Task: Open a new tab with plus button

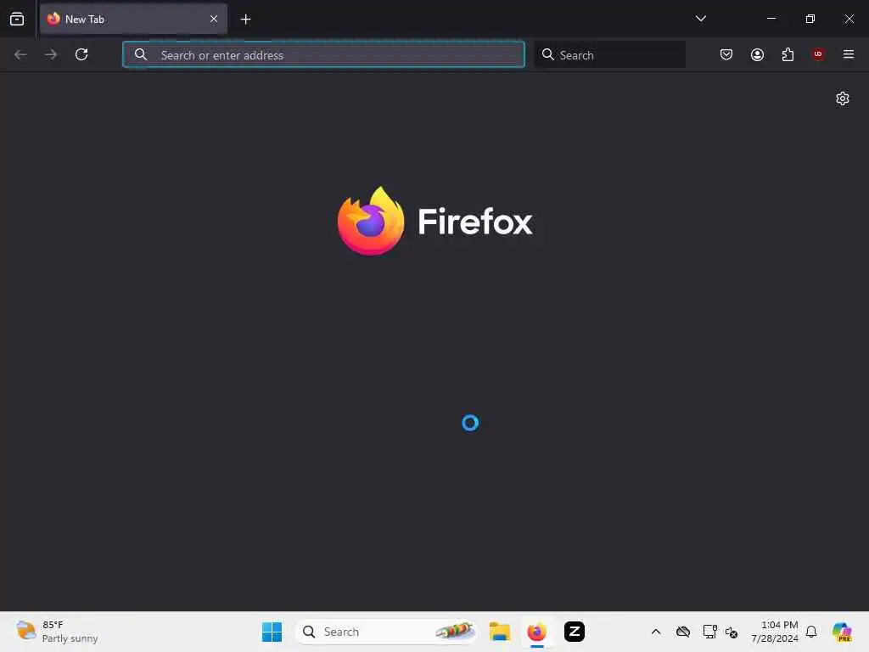Action: point(245,20)
